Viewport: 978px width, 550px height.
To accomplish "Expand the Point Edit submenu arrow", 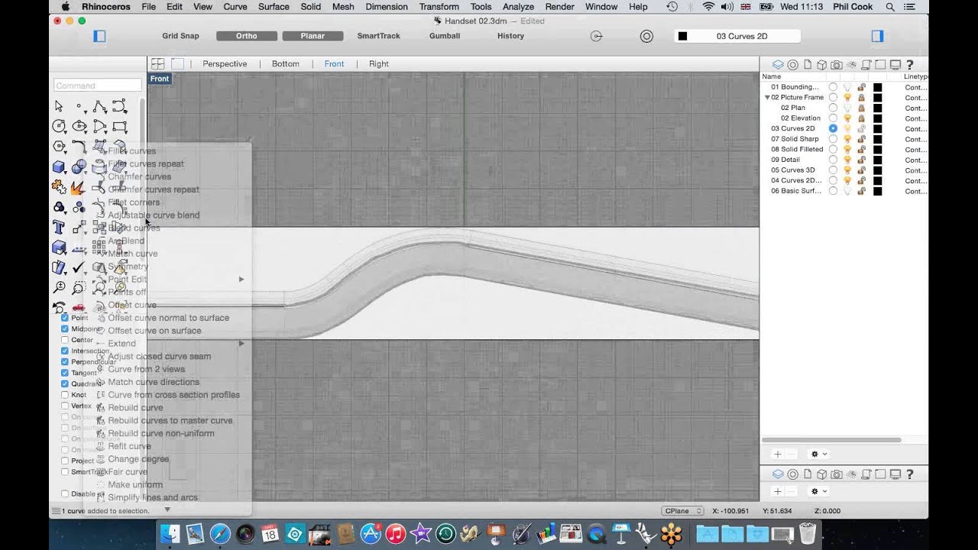I will tap(241, 280).
